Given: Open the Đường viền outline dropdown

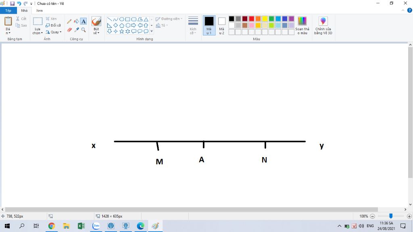Looking at the screenshot, I should click(x=169, y=19).
